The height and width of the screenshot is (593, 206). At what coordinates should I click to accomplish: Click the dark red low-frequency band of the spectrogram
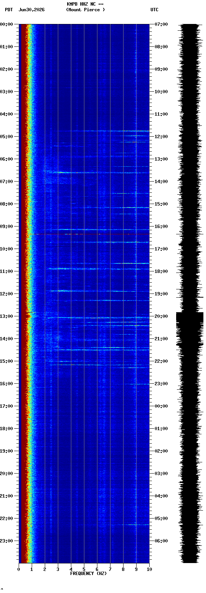coord(23,294)
